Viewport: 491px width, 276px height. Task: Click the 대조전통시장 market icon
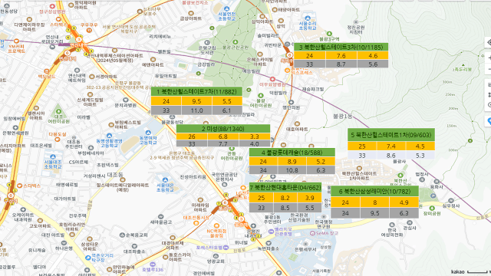pos(196,223)
